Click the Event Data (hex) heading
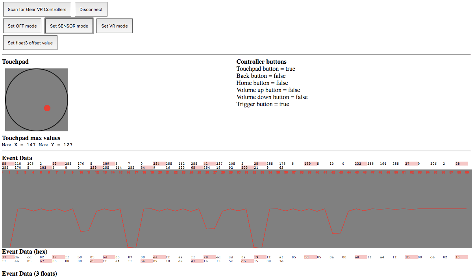 tap(24, 252)
